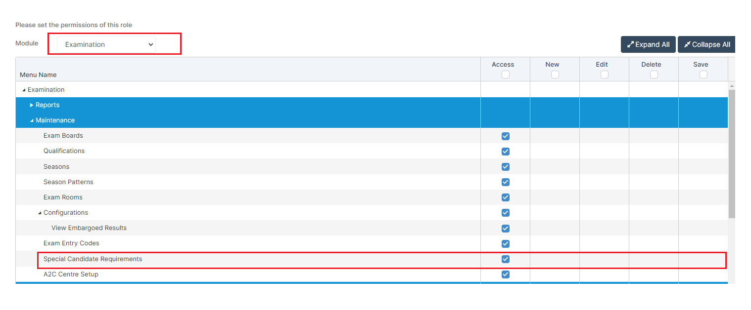
Task: Uncheck Access for View Embargoed Results
Action: tap(506, 229)
